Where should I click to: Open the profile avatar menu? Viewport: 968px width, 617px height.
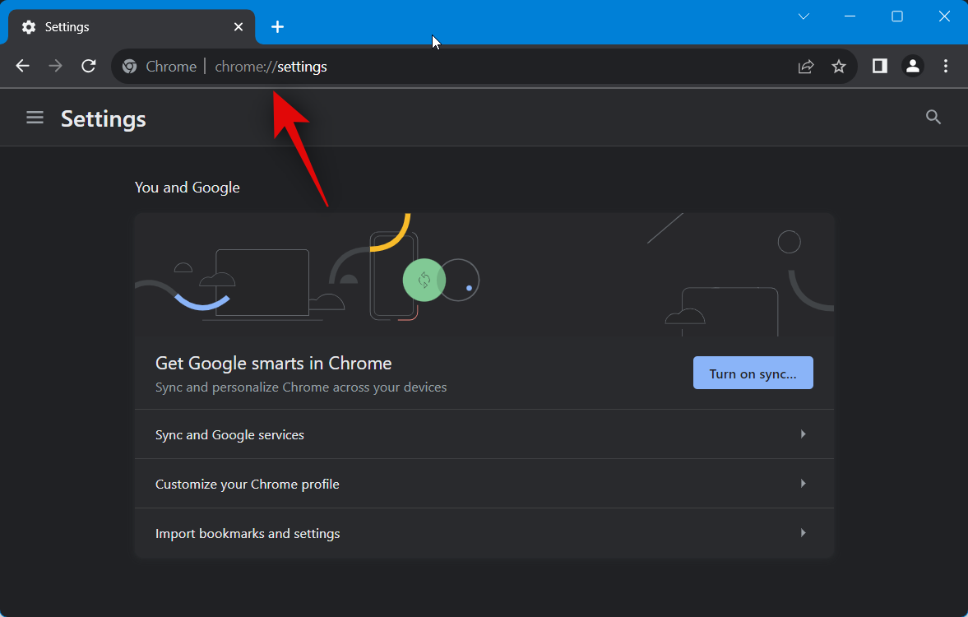(x=912, y=66)
